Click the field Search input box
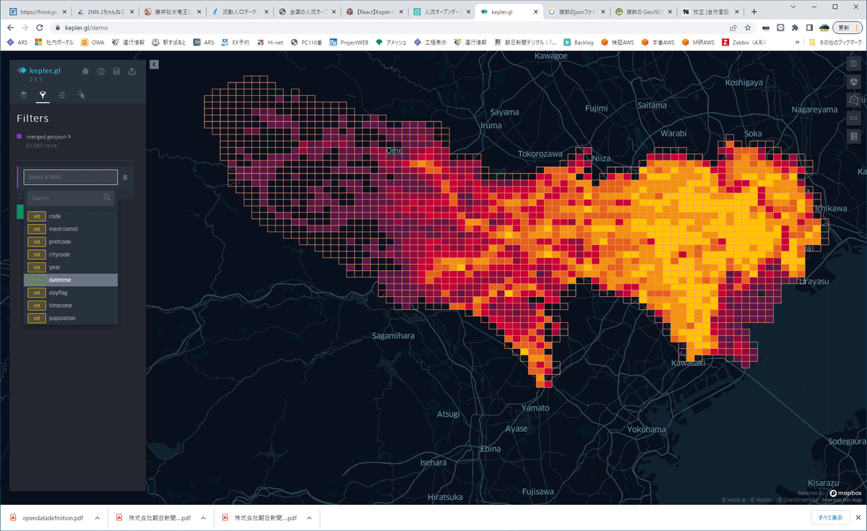Image resolution: width=867 pixels, height=531 pixels. pyautogui.click(x=70, y=198)
